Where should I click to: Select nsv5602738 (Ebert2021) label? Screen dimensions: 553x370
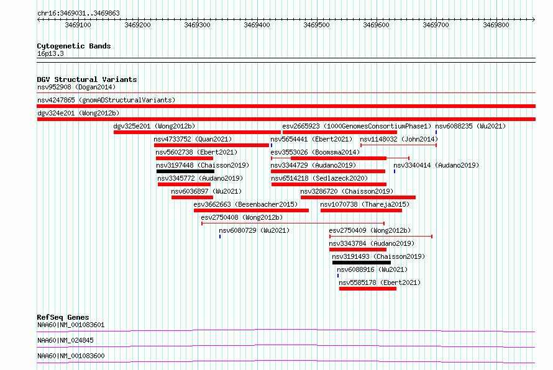(196, 152)
